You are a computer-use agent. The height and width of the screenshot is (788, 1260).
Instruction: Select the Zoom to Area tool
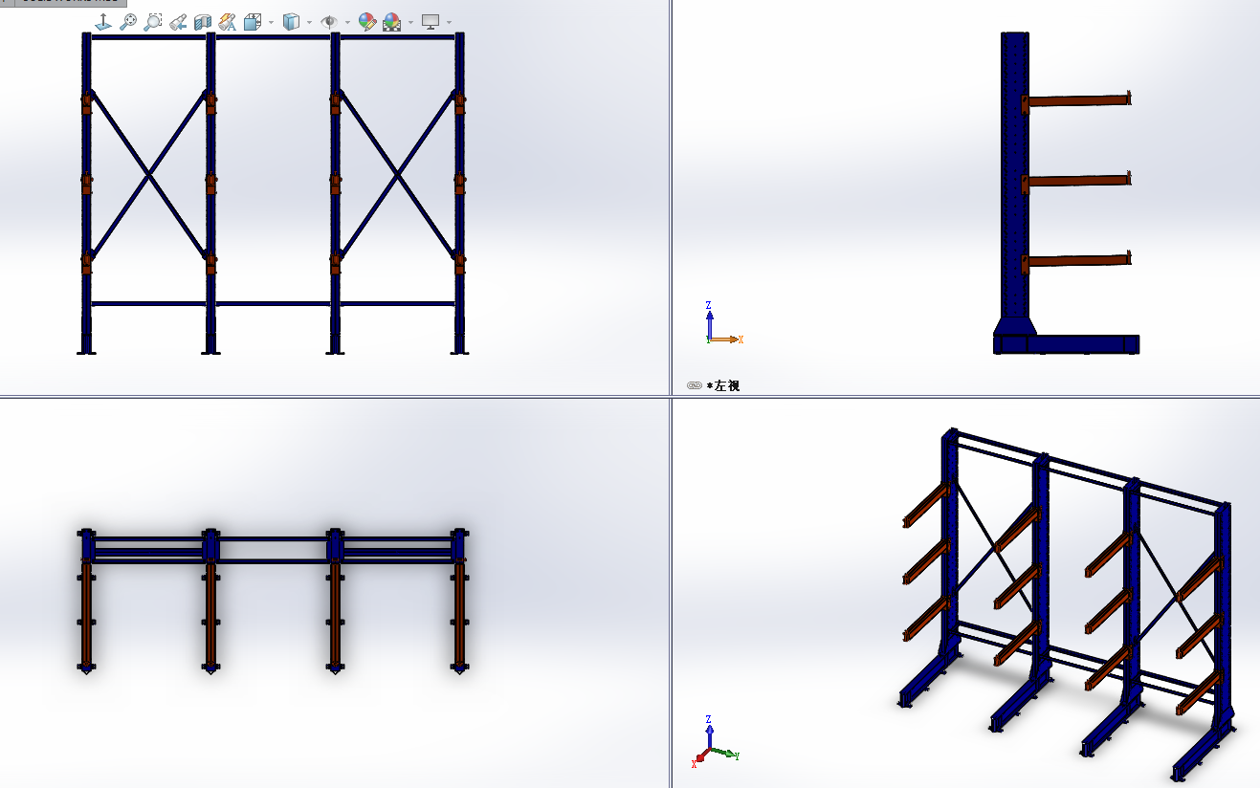(152, 21)
